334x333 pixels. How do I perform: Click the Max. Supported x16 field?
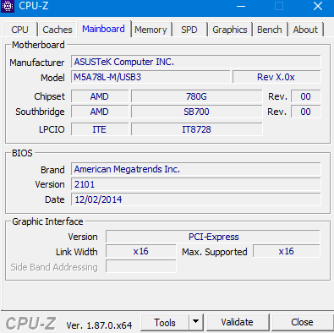pyautogui.click(x=287, y=251)
